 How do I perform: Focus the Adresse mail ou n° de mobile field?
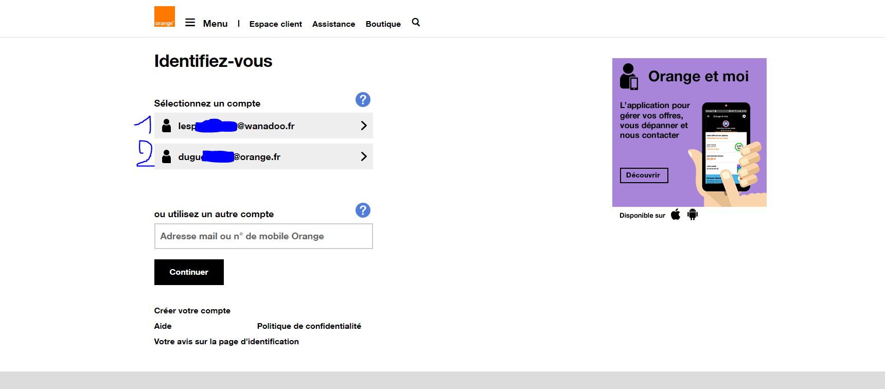263,236
